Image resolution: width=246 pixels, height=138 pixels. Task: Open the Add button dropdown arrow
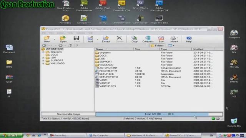(x=97, y=39)
